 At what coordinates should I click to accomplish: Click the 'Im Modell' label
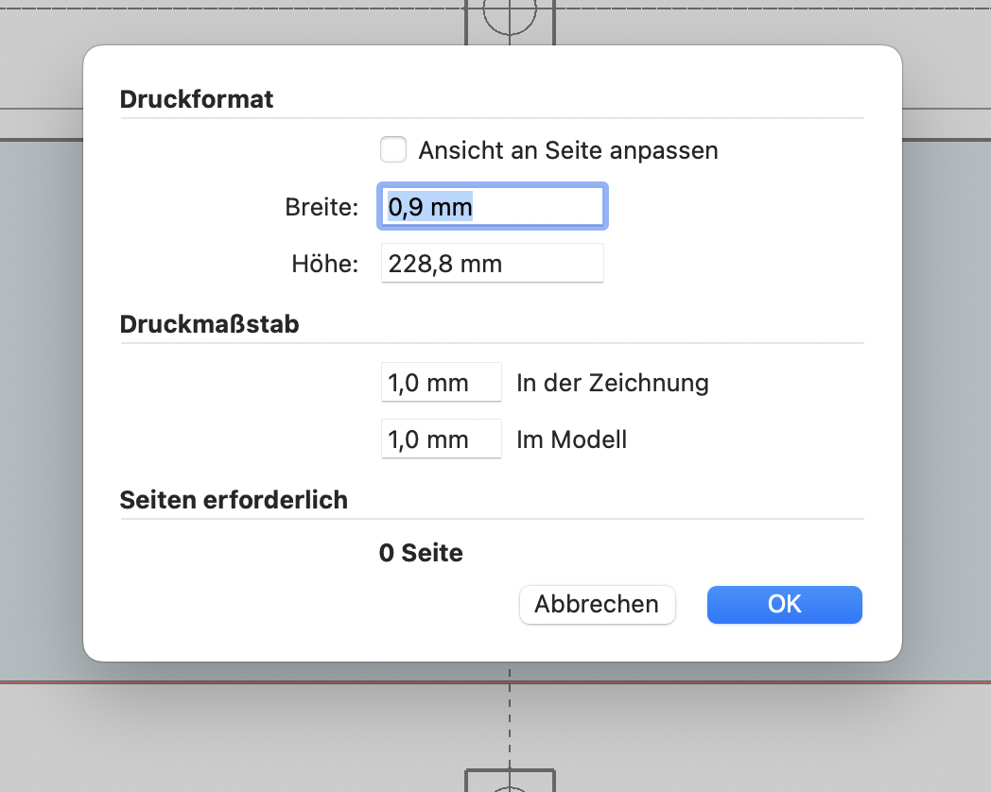[571, 439]
